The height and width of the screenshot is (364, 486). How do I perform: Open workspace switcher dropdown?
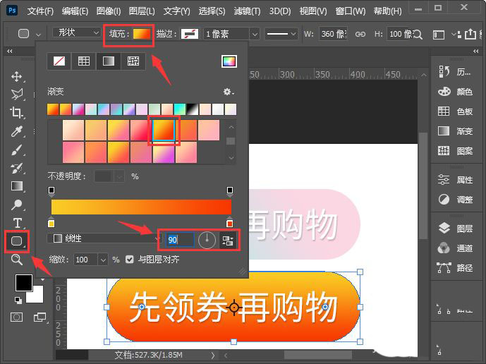(x=439, y=34)
